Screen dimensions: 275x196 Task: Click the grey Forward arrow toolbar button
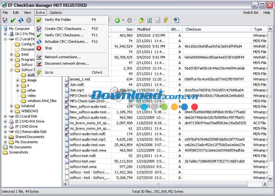129,21
